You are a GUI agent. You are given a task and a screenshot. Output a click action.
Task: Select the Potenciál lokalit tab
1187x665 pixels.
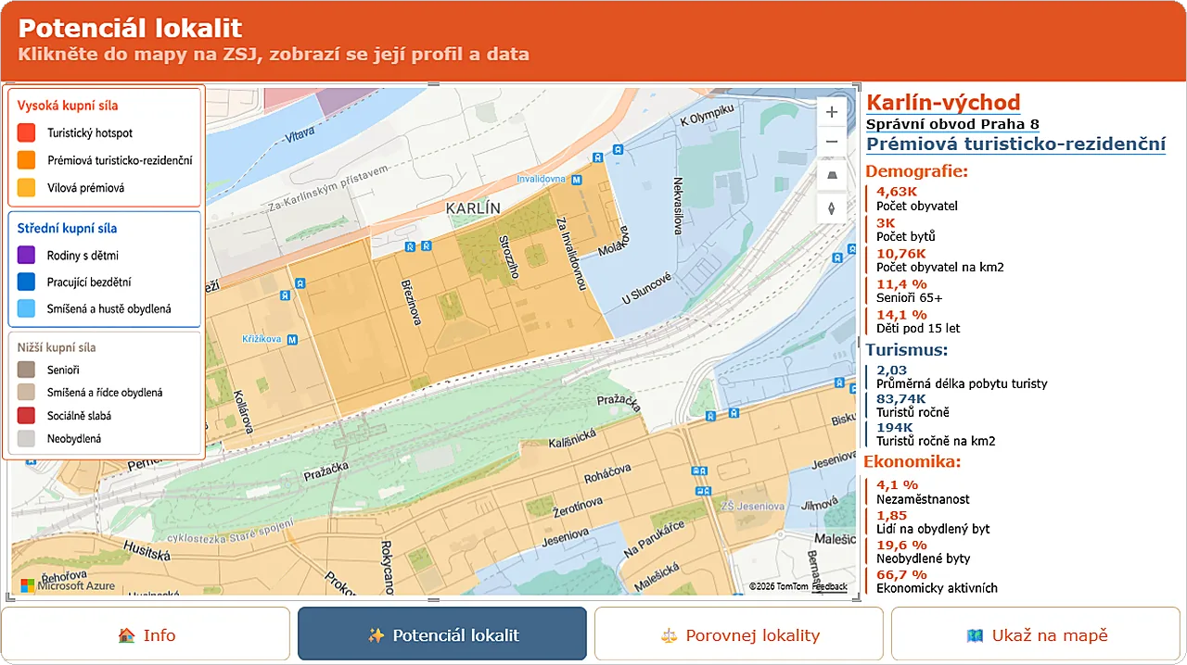click(442, 634)
